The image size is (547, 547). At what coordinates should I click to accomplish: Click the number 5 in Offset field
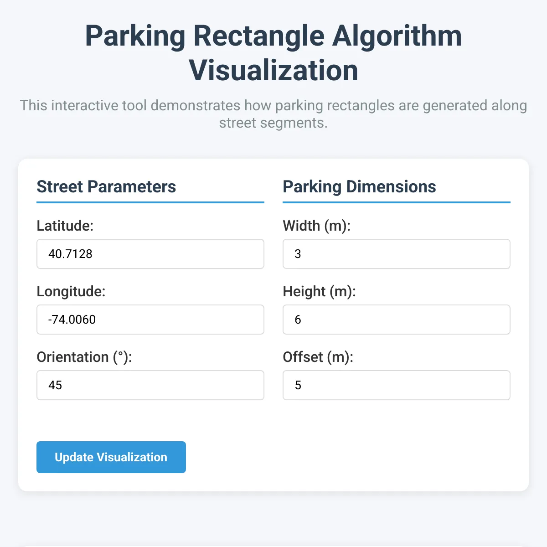[x=298, y=385]
